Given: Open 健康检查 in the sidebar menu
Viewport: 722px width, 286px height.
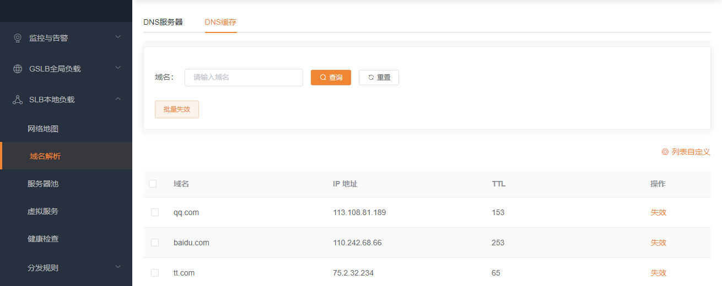Looking at the screenshot, I should 43,239.
